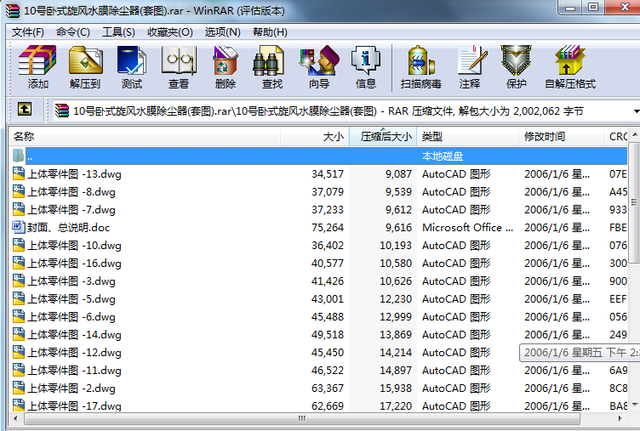Select file 上体零件图 -2.dwg
Image resolution: width=640 pixels, height=431 pixels.
(71, 388)
